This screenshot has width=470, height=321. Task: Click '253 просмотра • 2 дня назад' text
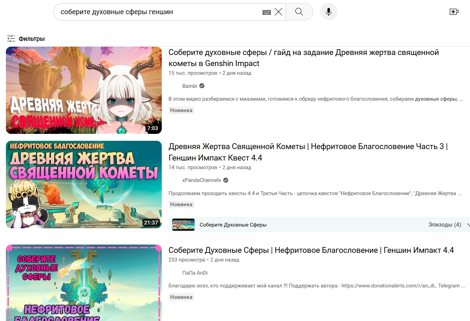click(204, 260)
